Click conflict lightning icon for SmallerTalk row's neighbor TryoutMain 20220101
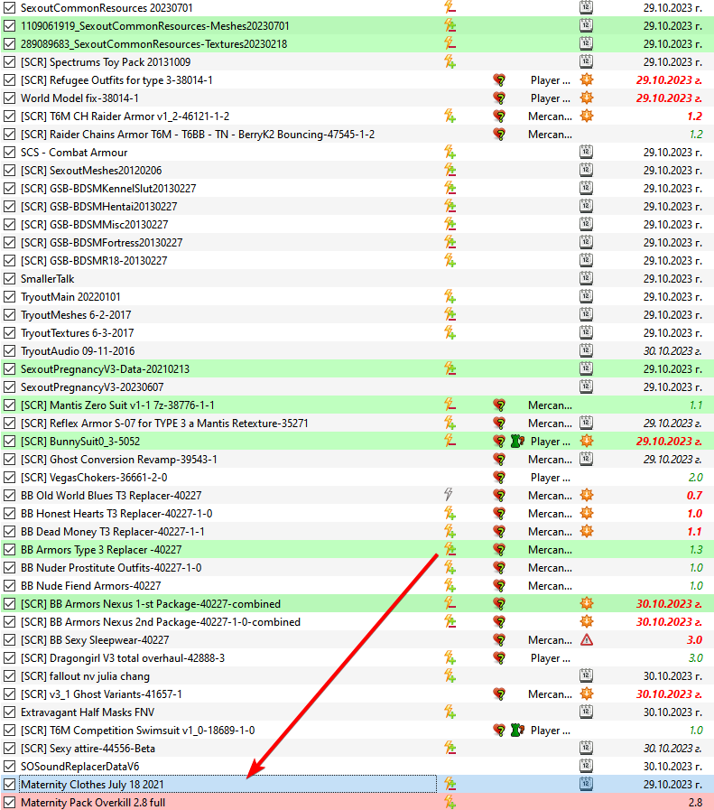The image size is (714, 810). pos(450,296)
